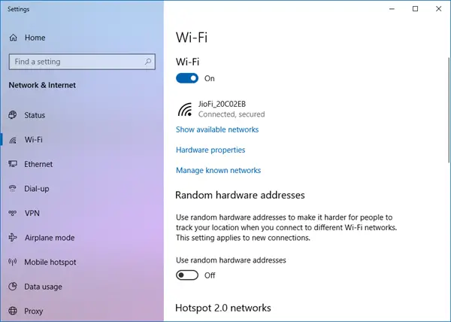Viewport: 451px width, 322px height.
Task: Click the search magnifier icon
Action: pyautogui.click(x=148, y=61)
